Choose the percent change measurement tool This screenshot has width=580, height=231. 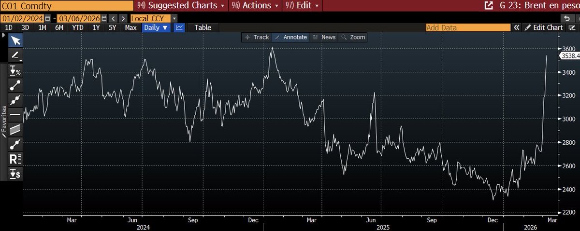pos(15,71)
